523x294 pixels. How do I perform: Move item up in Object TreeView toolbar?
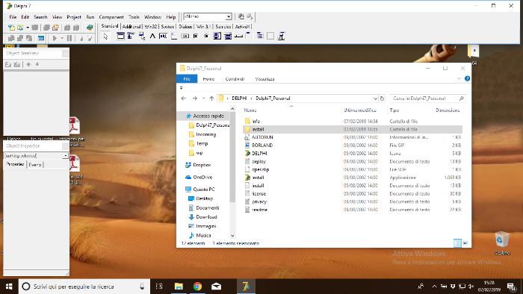pyautogui.click(x=28, y=65)
